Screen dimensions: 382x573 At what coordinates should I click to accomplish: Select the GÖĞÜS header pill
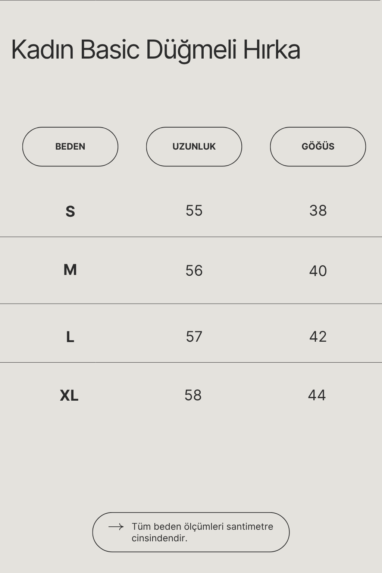(318, 147)
